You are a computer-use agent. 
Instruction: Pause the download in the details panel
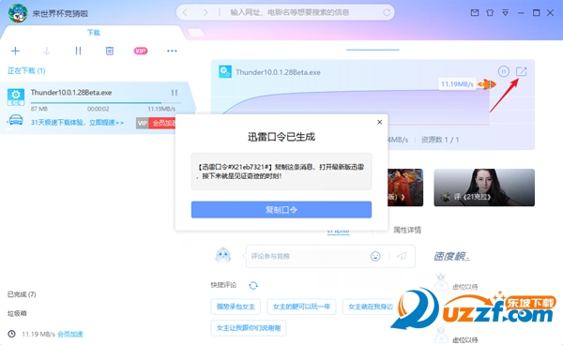(503, 71)
